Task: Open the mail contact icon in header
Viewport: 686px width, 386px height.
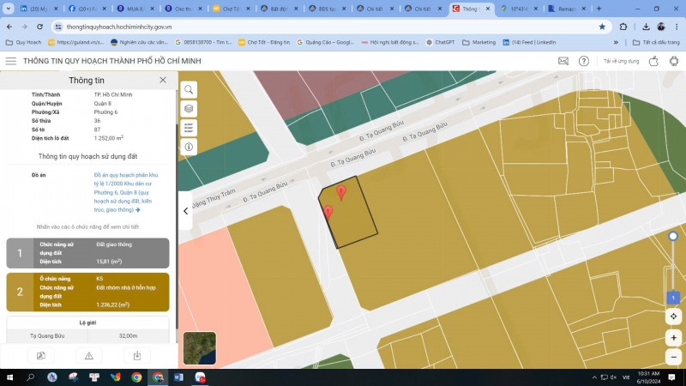Action: 563,62
